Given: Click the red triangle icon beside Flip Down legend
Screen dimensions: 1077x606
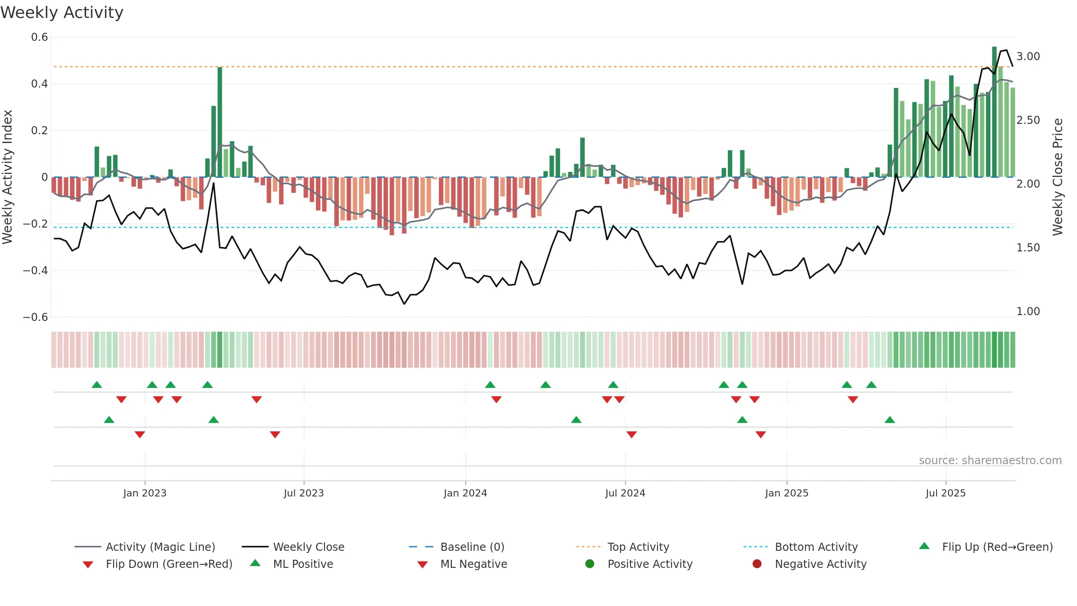Looking at the screenshot, I should (x=88, y=565).
